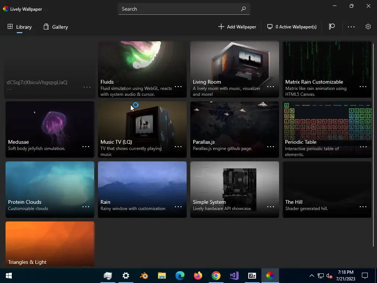The height and width of the screenshot is (283, 377).
Task: Open 7-Zip from the taskbar
Action: [x=252, y=276]
